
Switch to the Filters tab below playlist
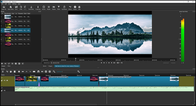tap(9, 66)
